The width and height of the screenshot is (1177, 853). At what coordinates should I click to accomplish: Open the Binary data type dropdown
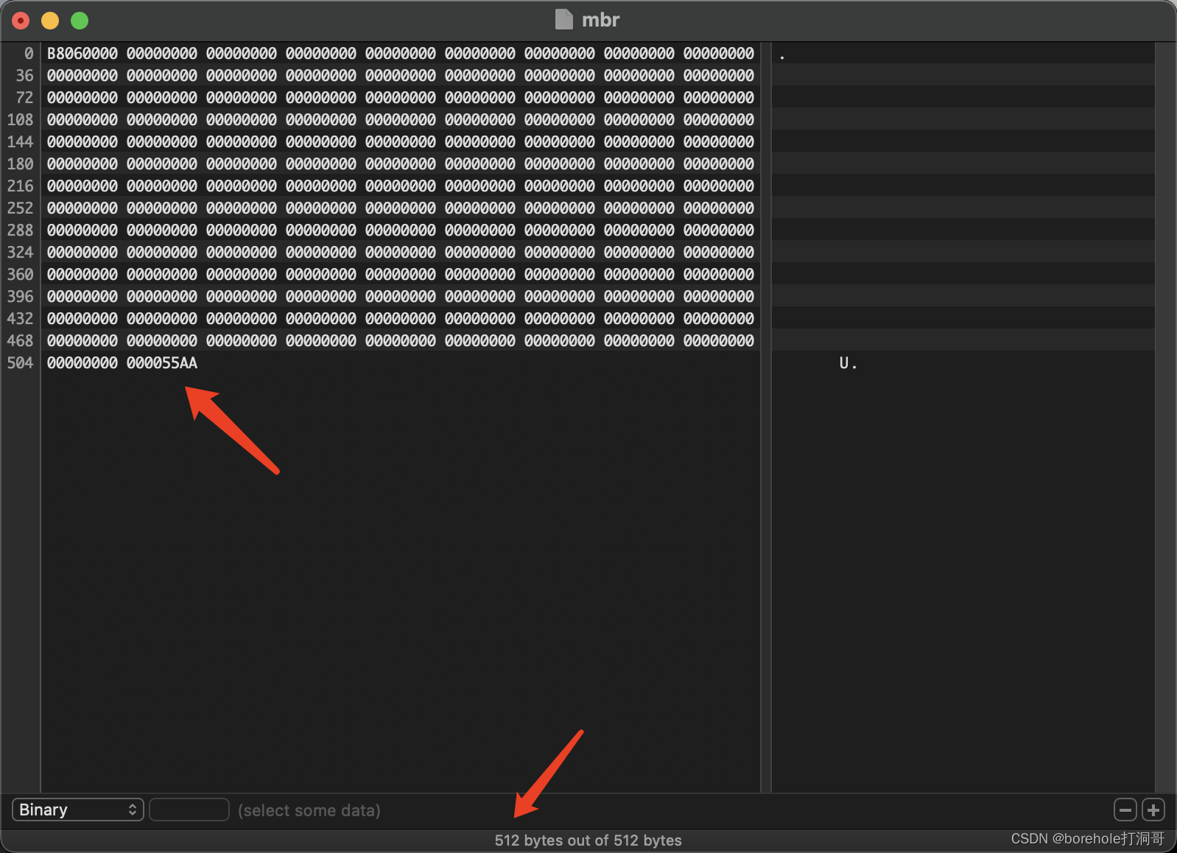(x=77, y=810)
